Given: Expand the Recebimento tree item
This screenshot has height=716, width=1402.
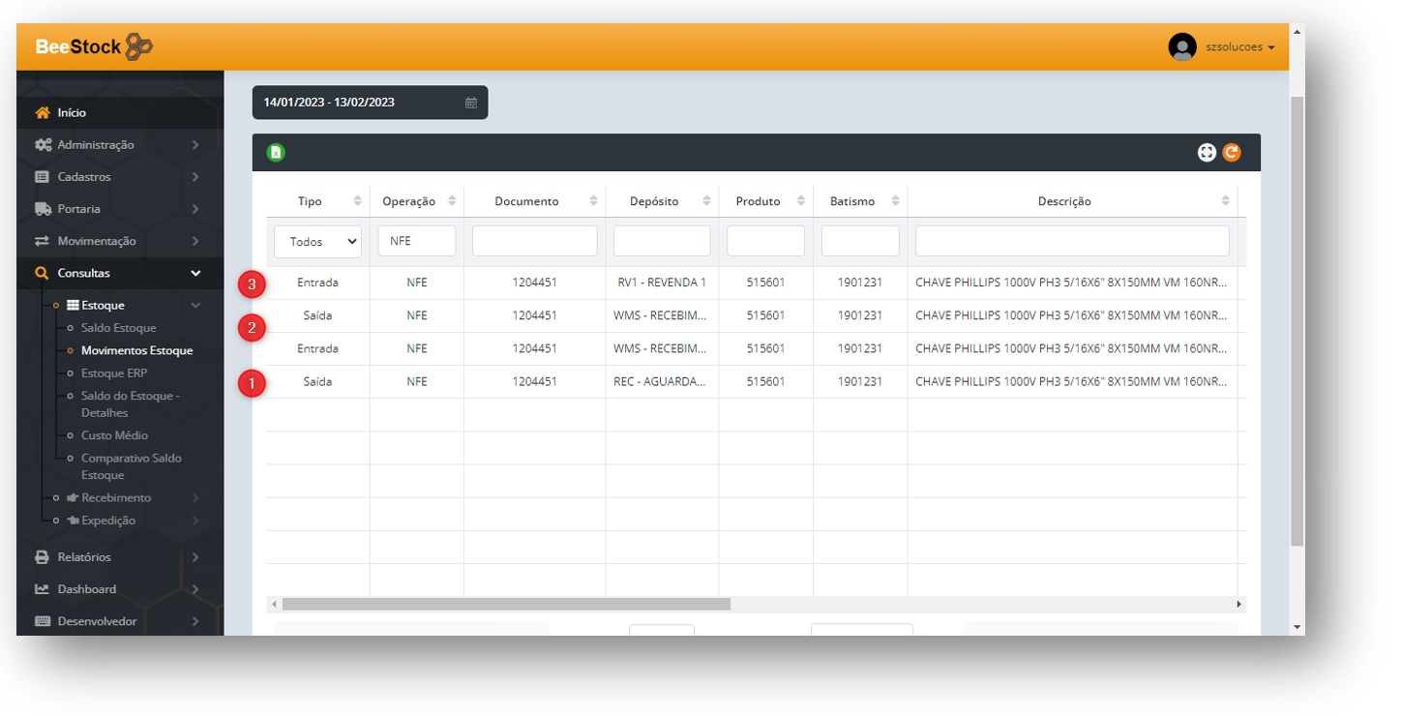Looking at the screenshot, I should tap(116, 498).
